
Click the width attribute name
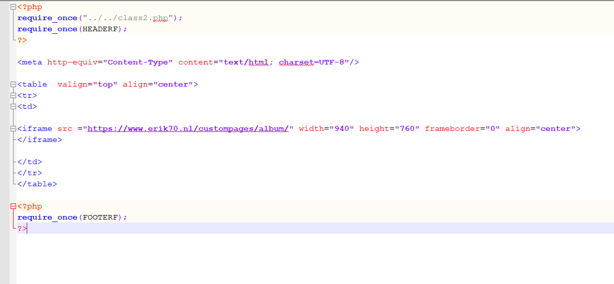tap(312, 128)
